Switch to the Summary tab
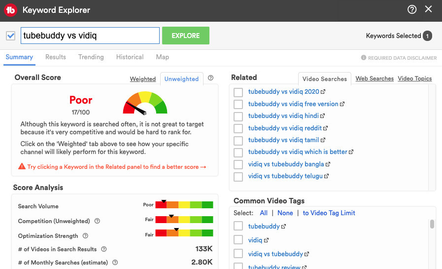The image size is (442, 269). 19,57
